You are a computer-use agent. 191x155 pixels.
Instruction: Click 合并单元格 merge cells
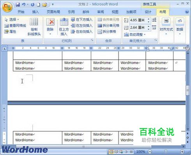point(108,20)
